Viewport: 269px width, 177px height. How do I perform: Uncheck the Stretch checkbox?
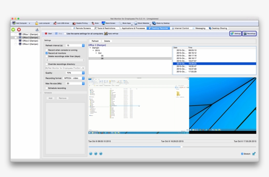(x=242, y=154)
